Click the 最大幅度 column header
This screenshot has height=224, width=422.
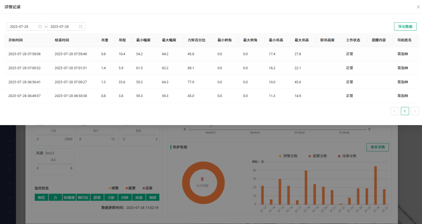[x=169, y=40]
